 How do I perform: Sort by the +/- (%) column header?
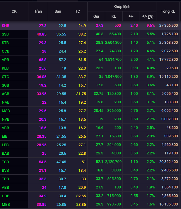[x=148, y=16]
